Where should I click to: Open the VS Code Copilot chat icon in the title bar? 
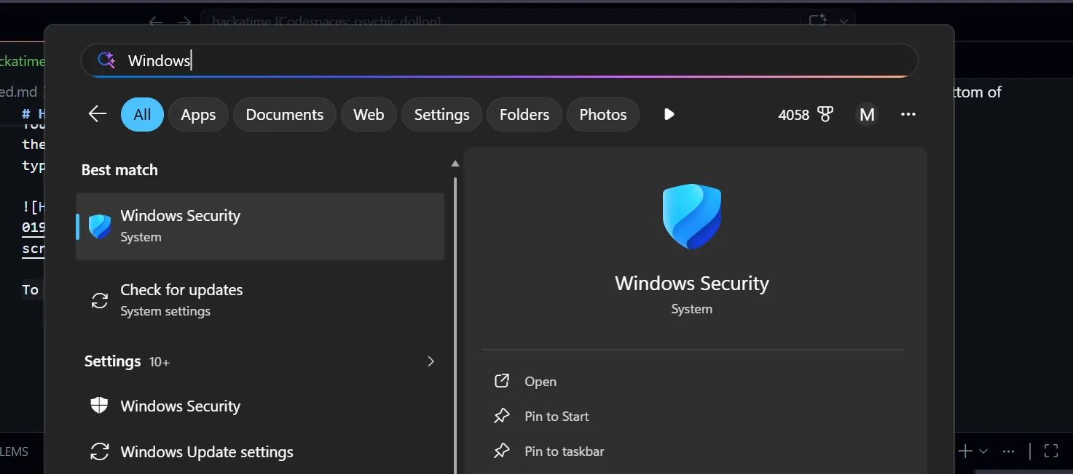point(817,20)
